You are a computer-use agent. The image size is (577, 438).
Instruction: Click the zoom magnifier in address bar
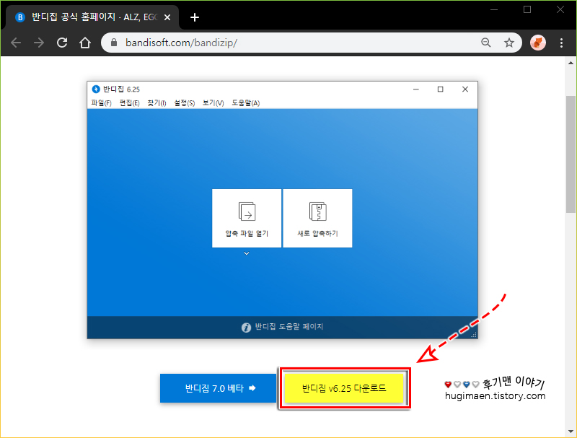pos(485,43)
